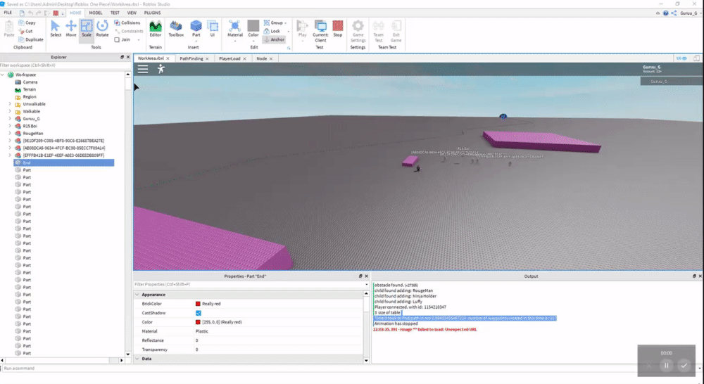Image resolution: width=704 pixels, height=384 pixels.
Task: Float the Output panel
Action: point(693,276)
